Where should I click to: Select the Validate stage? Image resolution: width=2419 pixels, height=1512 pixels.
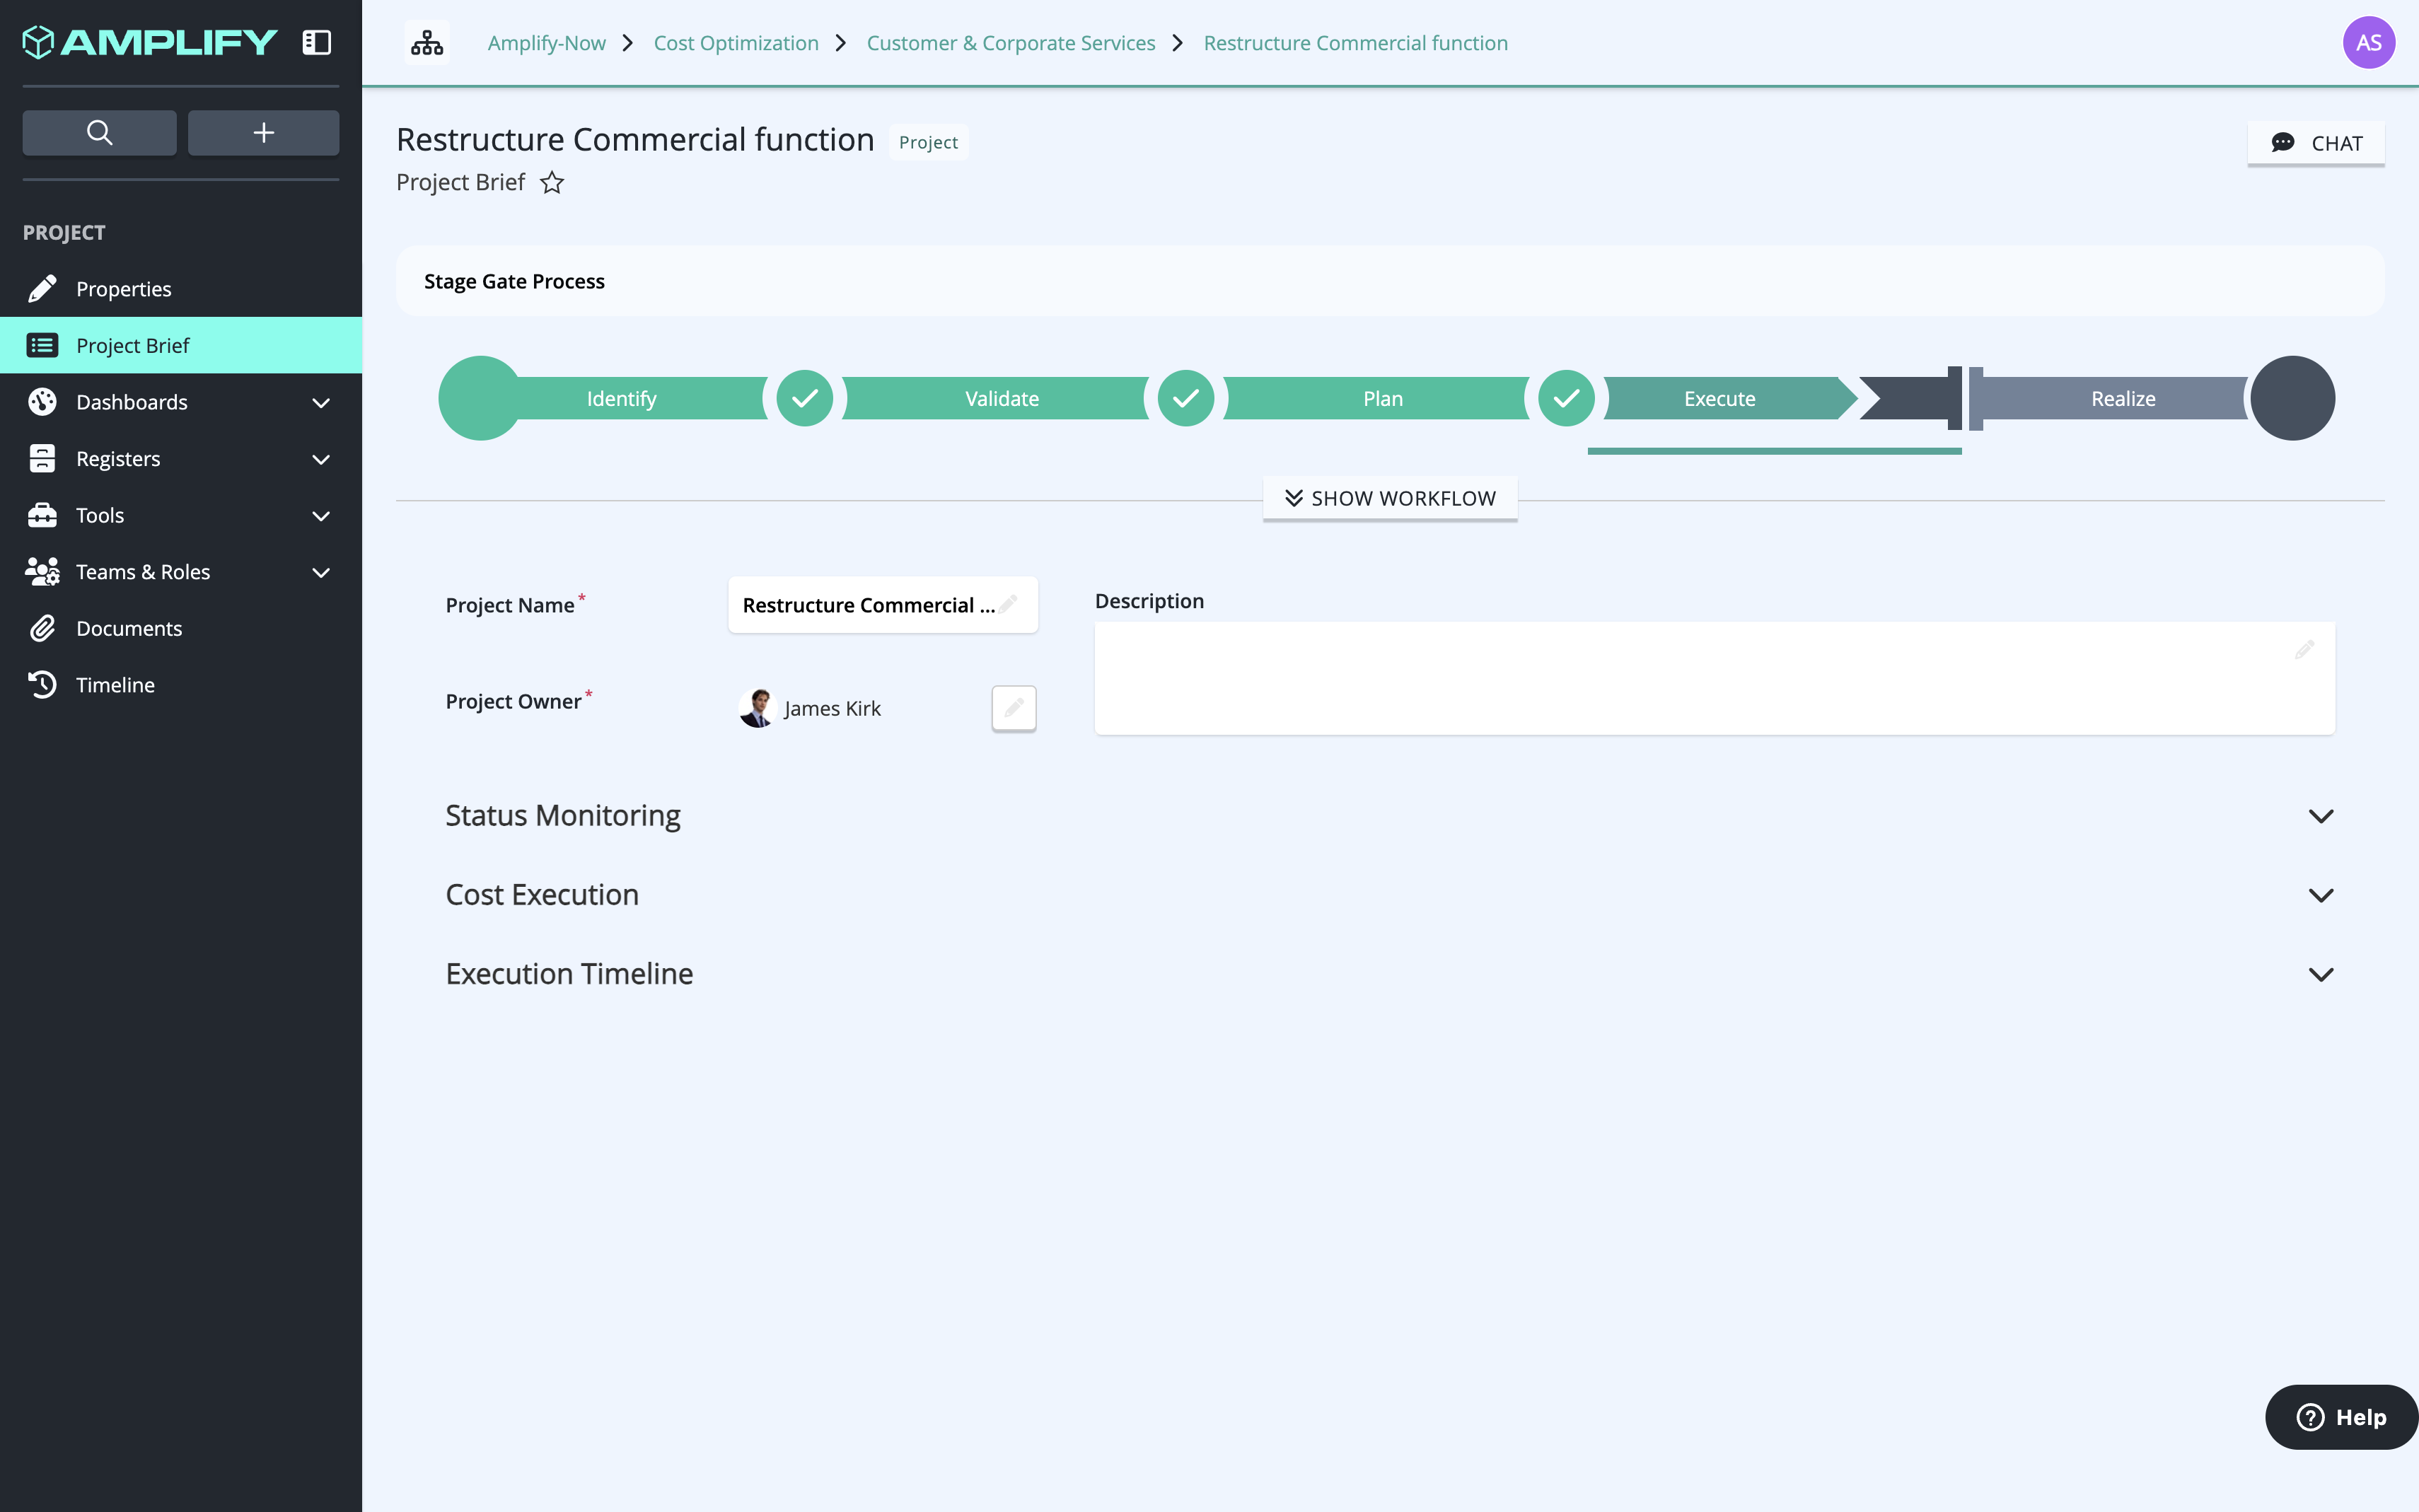click(x=1002, y=398)
